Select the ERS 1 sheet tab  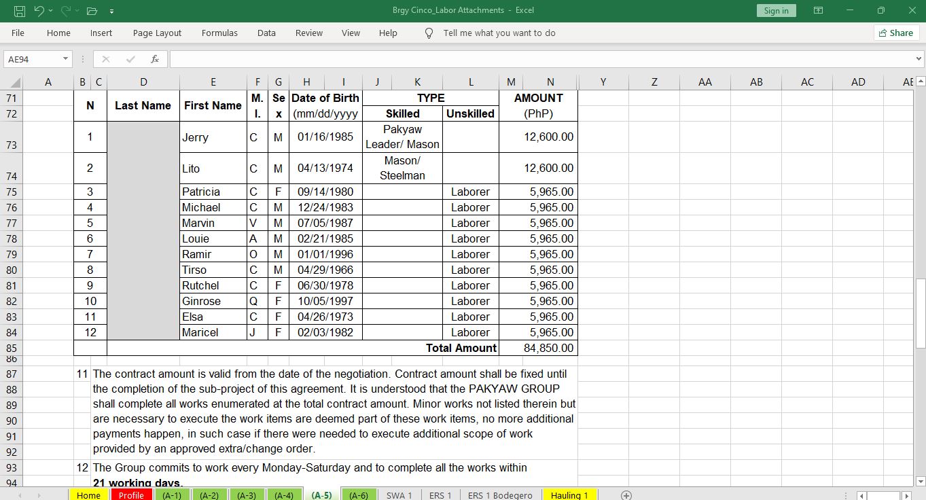pos(440,495)
